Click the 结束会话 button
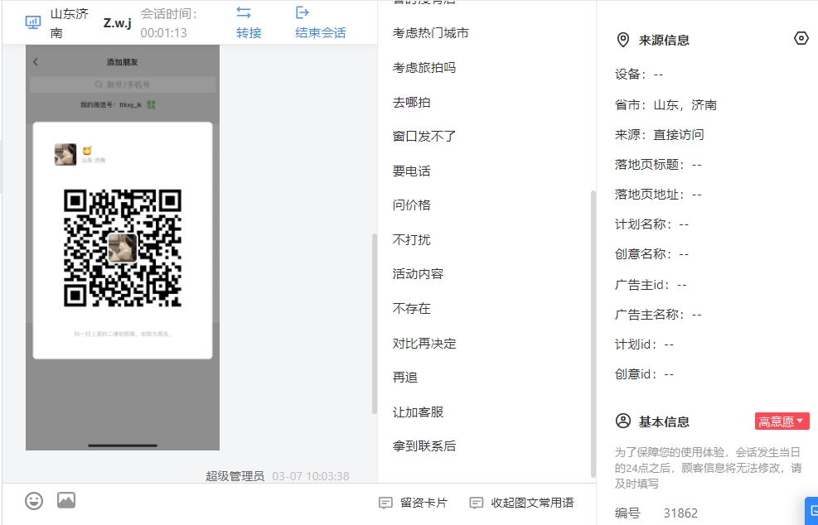This screenshot has height=525, width=818. [x=320, y=22]
